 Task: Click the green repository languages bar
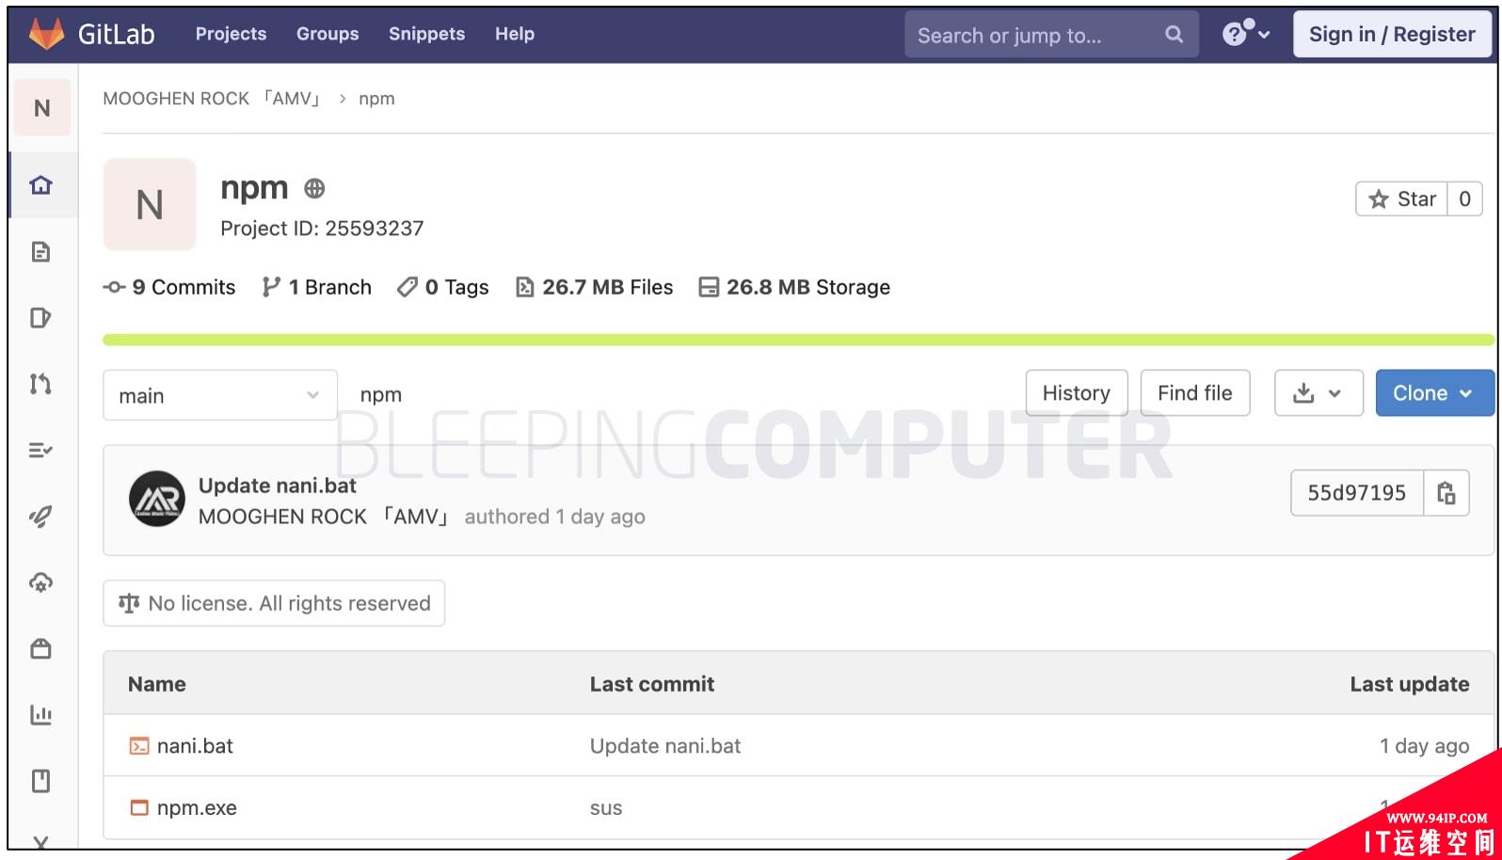click(797, 340)
